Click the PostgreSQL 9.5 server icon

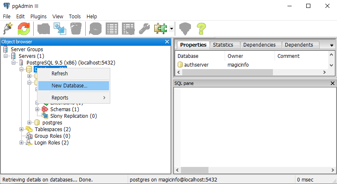coord(21,62)
